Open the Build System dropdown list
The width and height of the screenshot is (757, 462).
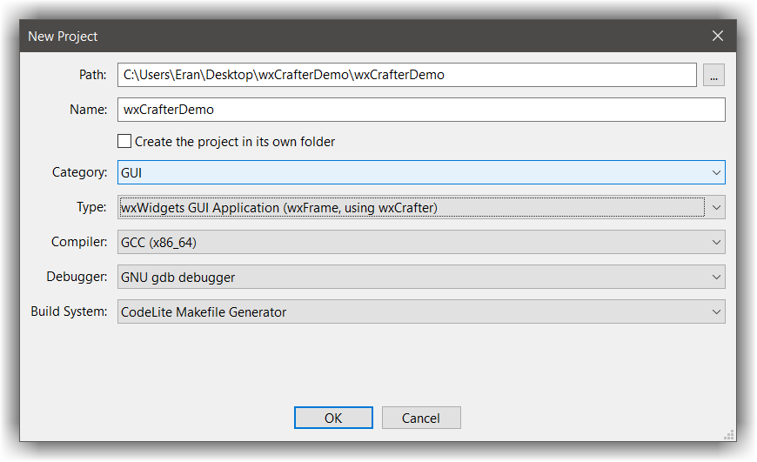click(421, 311)
